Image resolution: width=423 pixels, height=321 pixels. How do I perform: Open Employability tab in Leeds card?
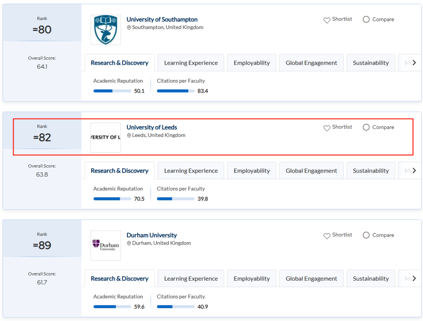[x=252, y=171]
